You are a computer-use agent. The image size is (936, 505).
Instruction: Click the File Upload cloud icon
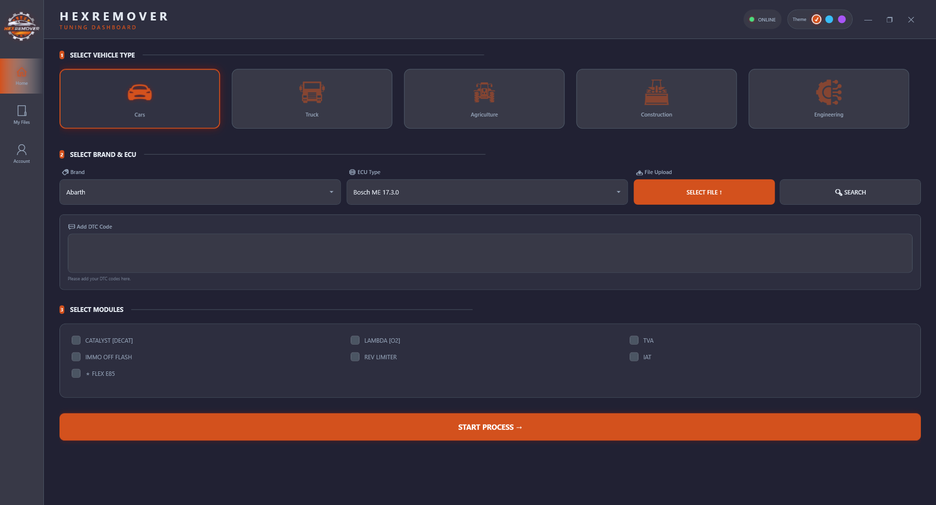[x=639, y=173]
